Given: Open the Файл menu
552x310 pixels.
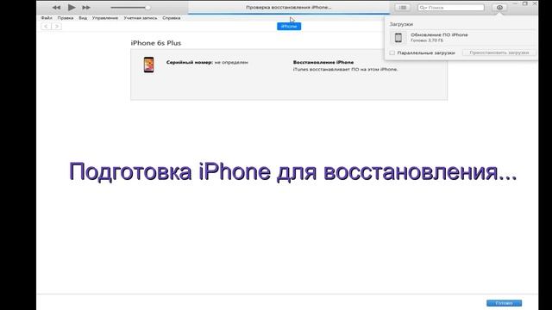Looking at the screenshot, I should pyautogui.click(x=47, y=18).
